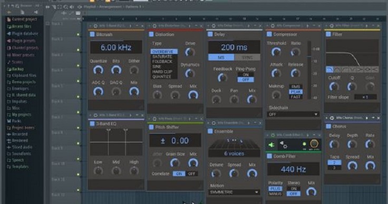Click the Cutoff knob in Filter
The height and width of the screenshot is (204, 388).
click(x=334, y=86)
